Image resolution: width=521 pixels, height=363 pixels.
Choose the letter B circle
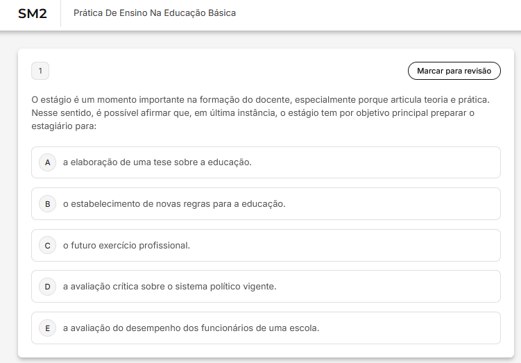(x=47, y=204)
